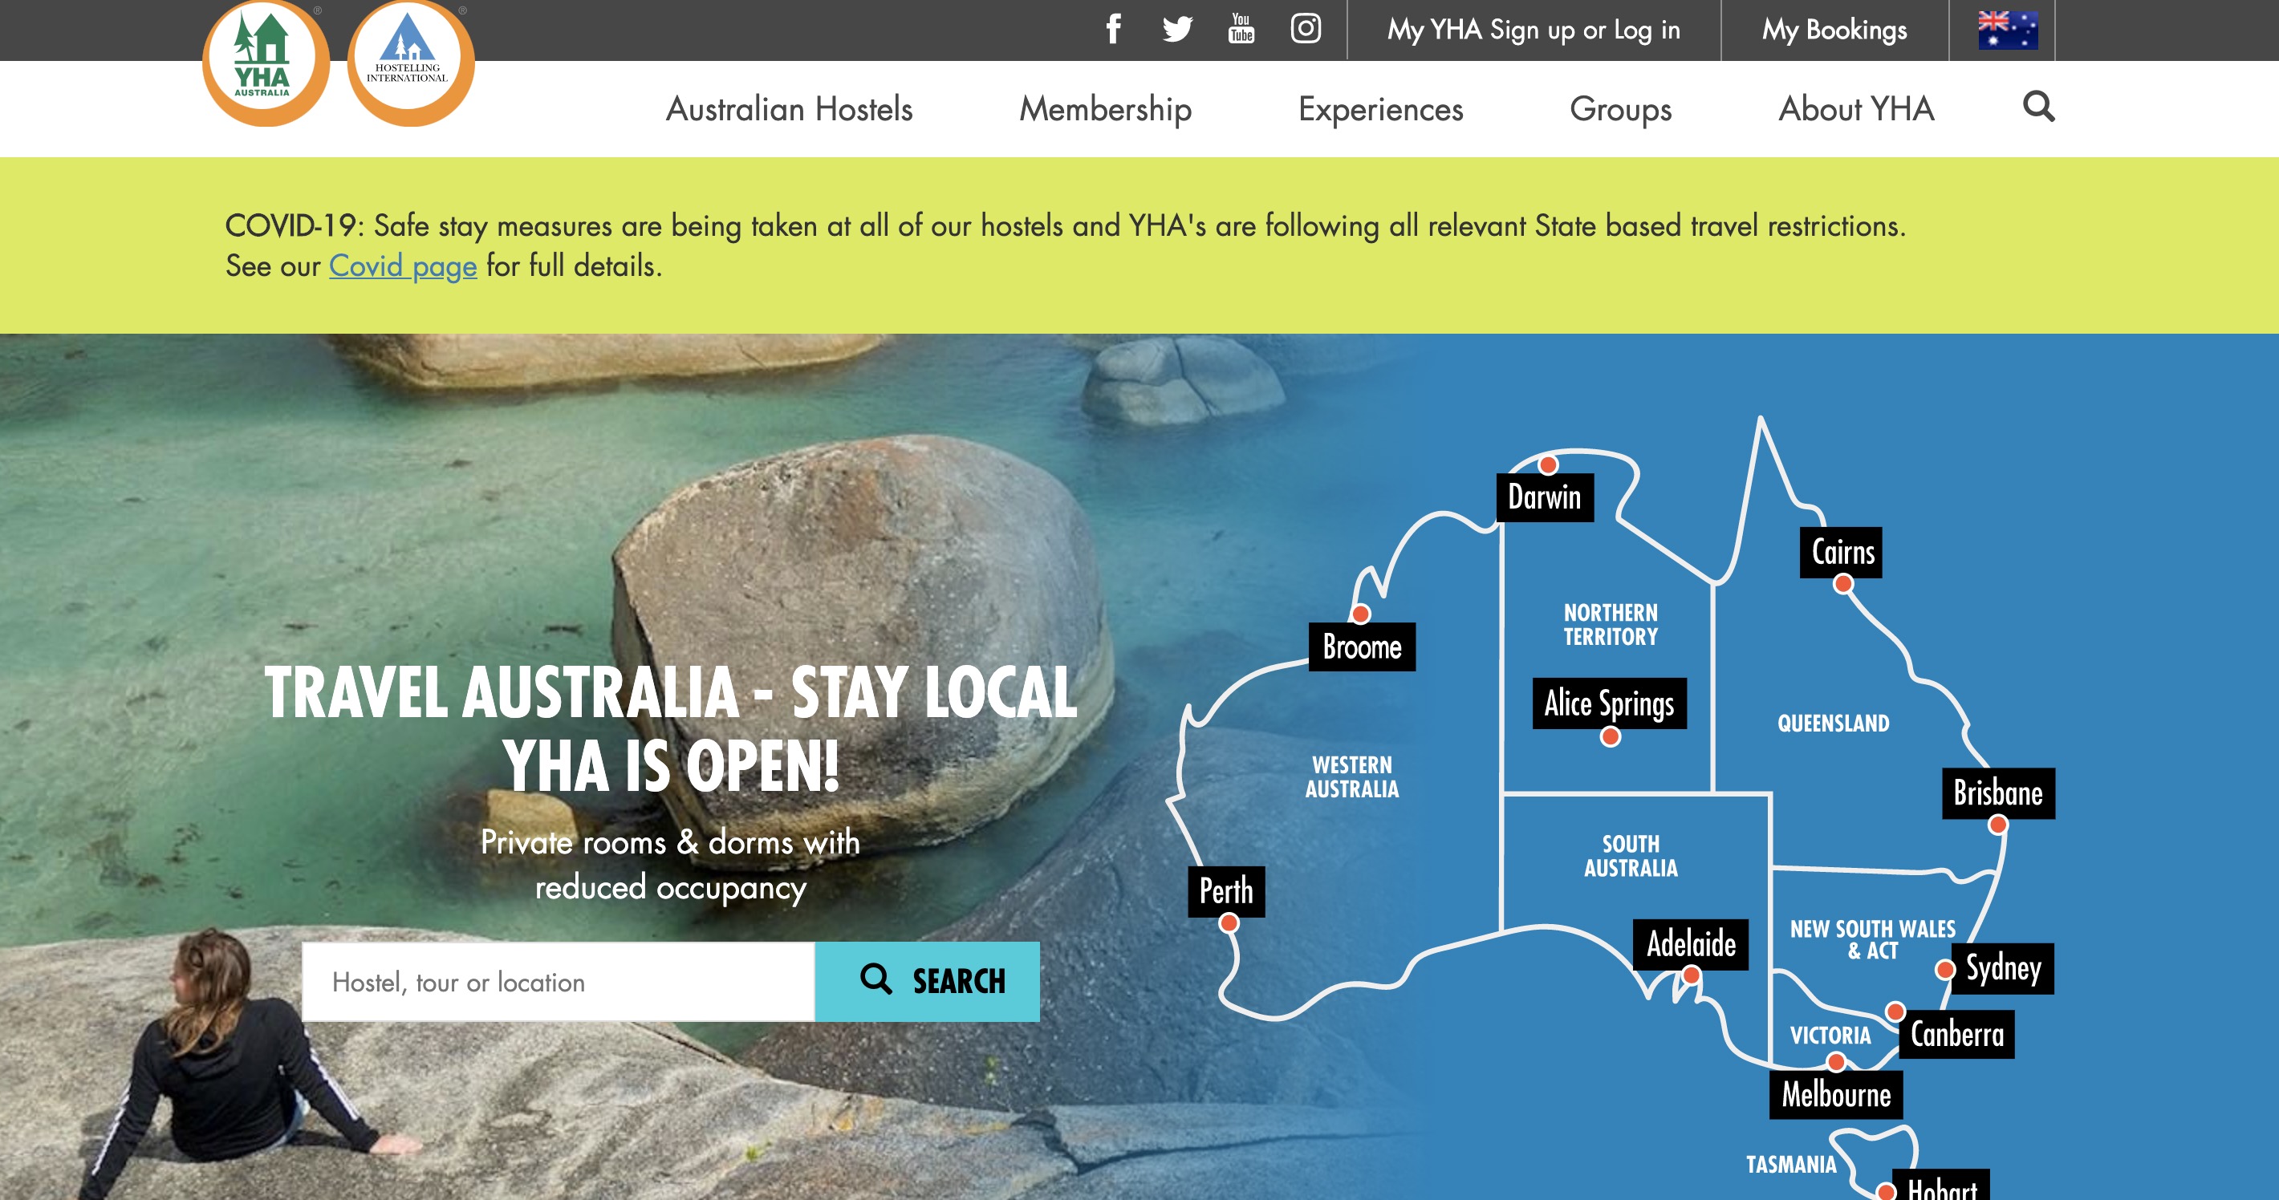Viewport: 2279px width, 1200px height.
Task: Expand the About YHA menu
Action: click(x=1856, y=109)
